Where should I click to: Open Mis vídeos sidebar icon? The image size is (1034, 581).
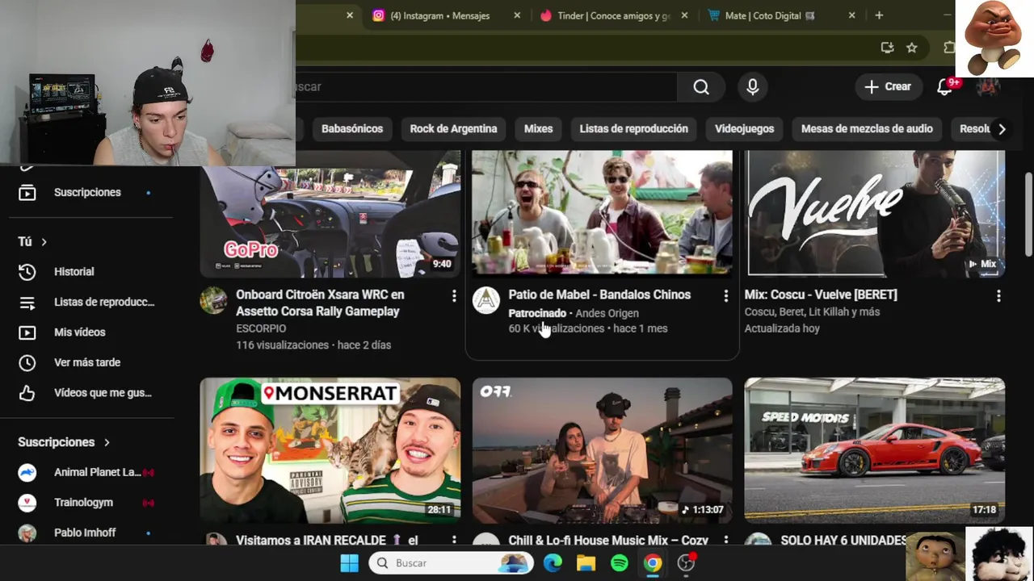(x=27, y=332)
